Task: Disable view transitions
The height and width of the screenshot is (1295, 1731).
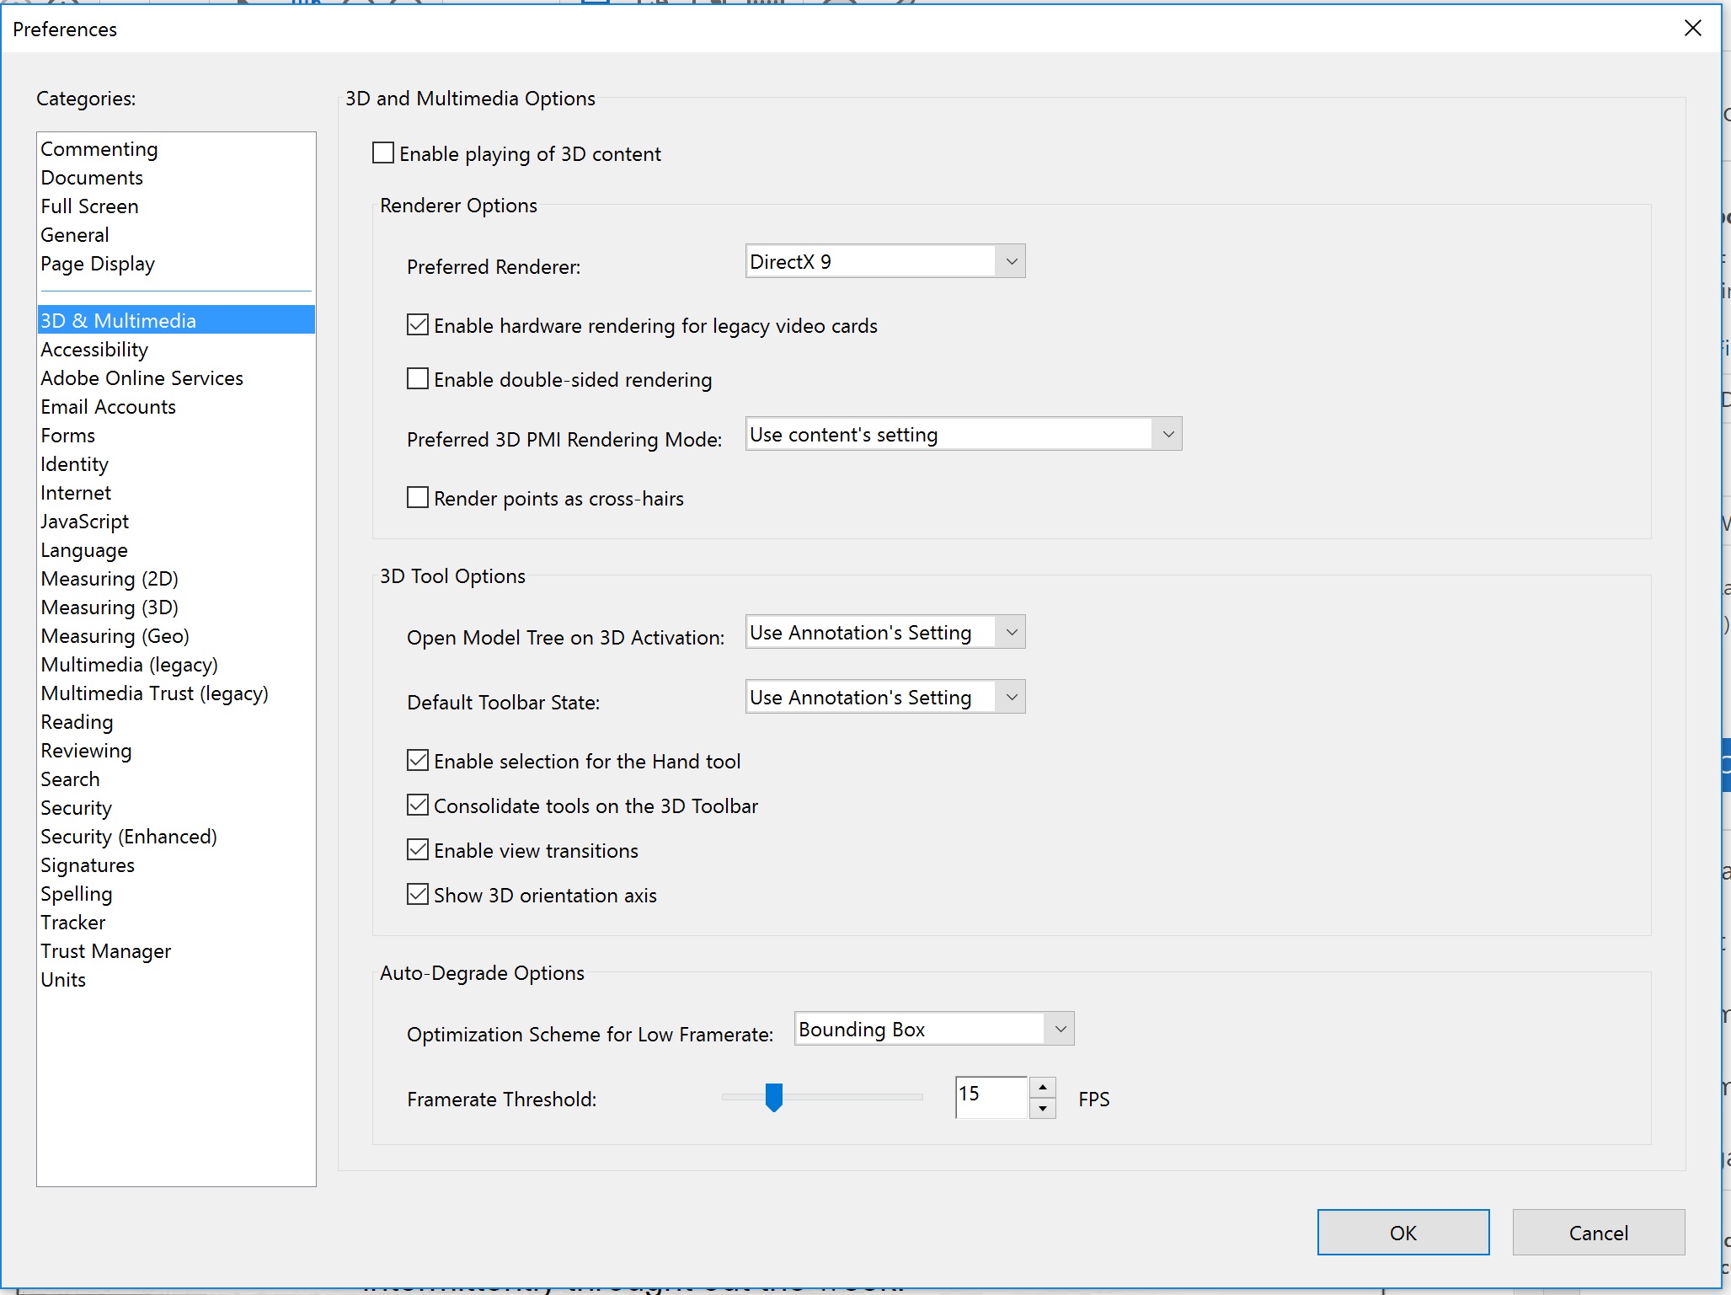Action: click(x=418, y=849)
